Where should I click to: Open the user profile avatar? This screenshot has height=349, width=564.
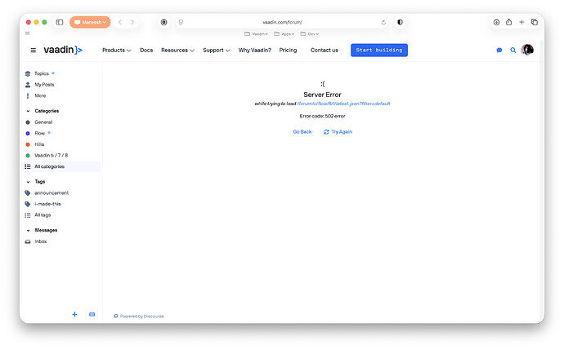coord(527,50)
